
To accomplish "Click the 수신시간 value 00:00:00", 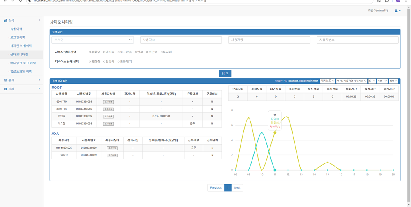I will click(389, 97).
